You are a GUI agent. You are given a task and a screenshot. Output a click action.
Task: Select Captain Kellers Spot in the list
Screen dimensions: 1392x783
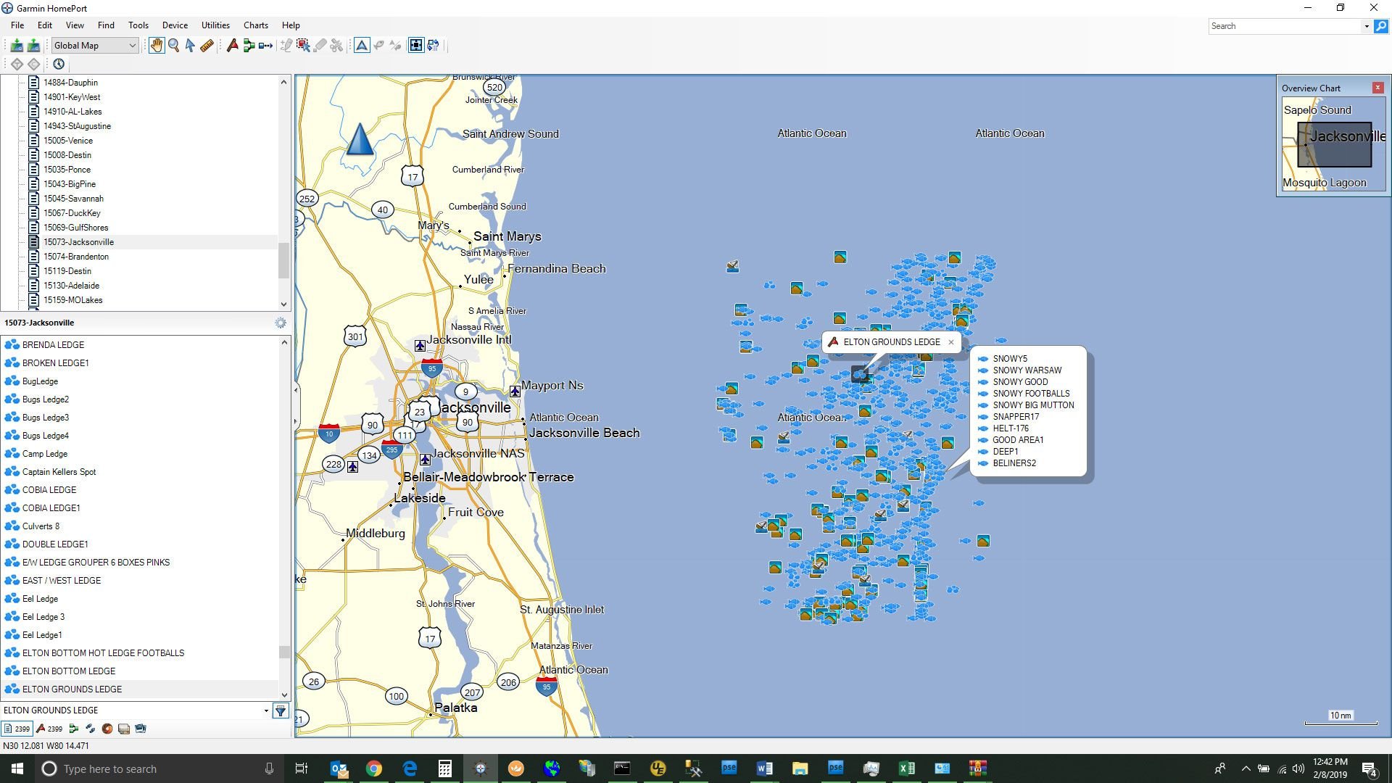(x=59, y=472)
